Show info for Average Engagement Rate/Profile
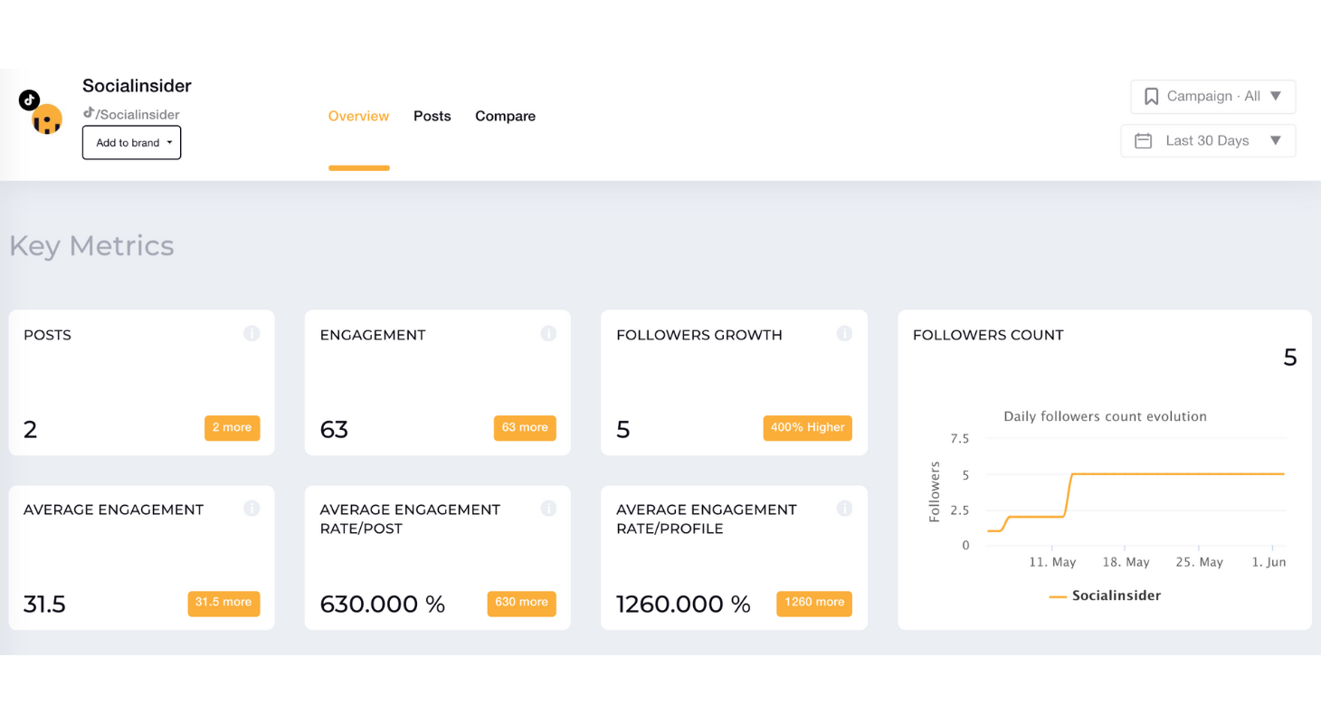This screenshot has width=1321, height=724. click(844, 509)
